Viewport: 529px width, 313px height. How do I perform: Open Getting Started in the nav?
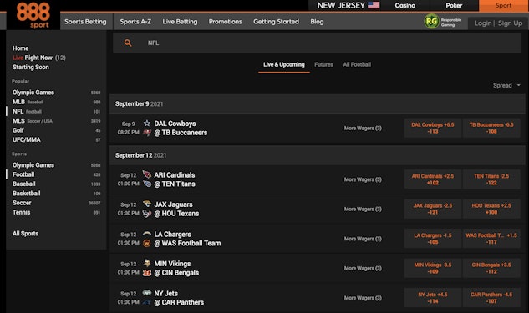click(276, 22)
